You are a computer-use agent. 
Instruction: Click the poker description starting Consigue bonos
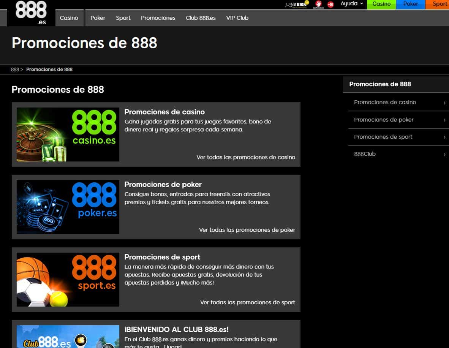(x=197, y=198)
